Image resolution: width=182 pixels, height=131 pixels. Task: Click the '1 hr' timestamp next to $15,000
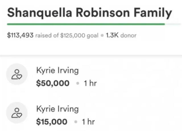88,122
